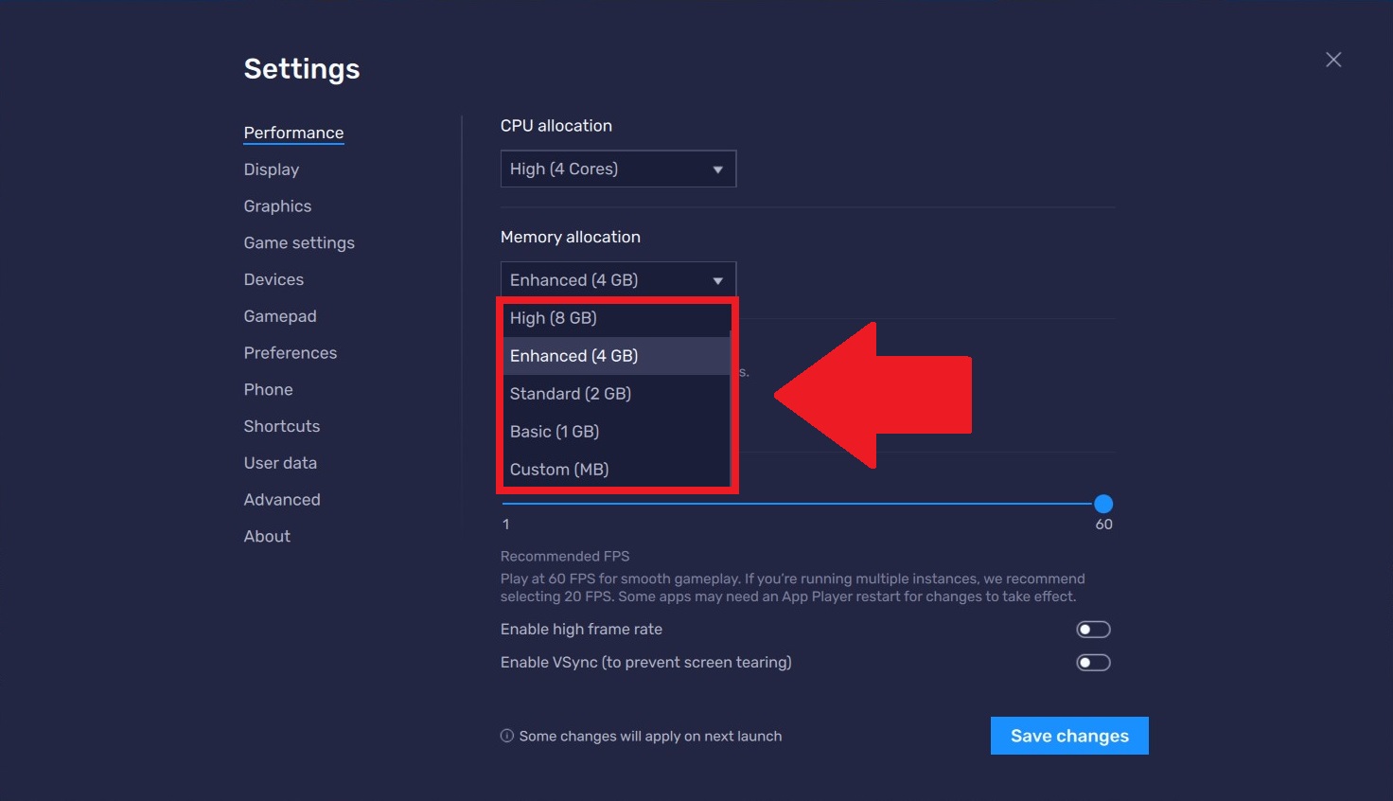1393x801 pixels.
Task: Open the Game settings tab
Action: [x=299, y=243]
